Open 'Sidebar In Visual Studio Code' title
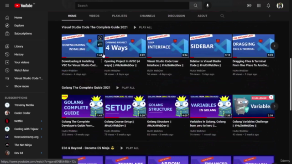 pos(205,63)
